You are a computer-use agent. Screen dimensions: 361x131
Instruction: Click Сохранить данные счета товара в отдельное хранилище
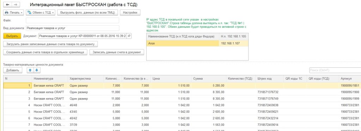(x=45, y=52)
